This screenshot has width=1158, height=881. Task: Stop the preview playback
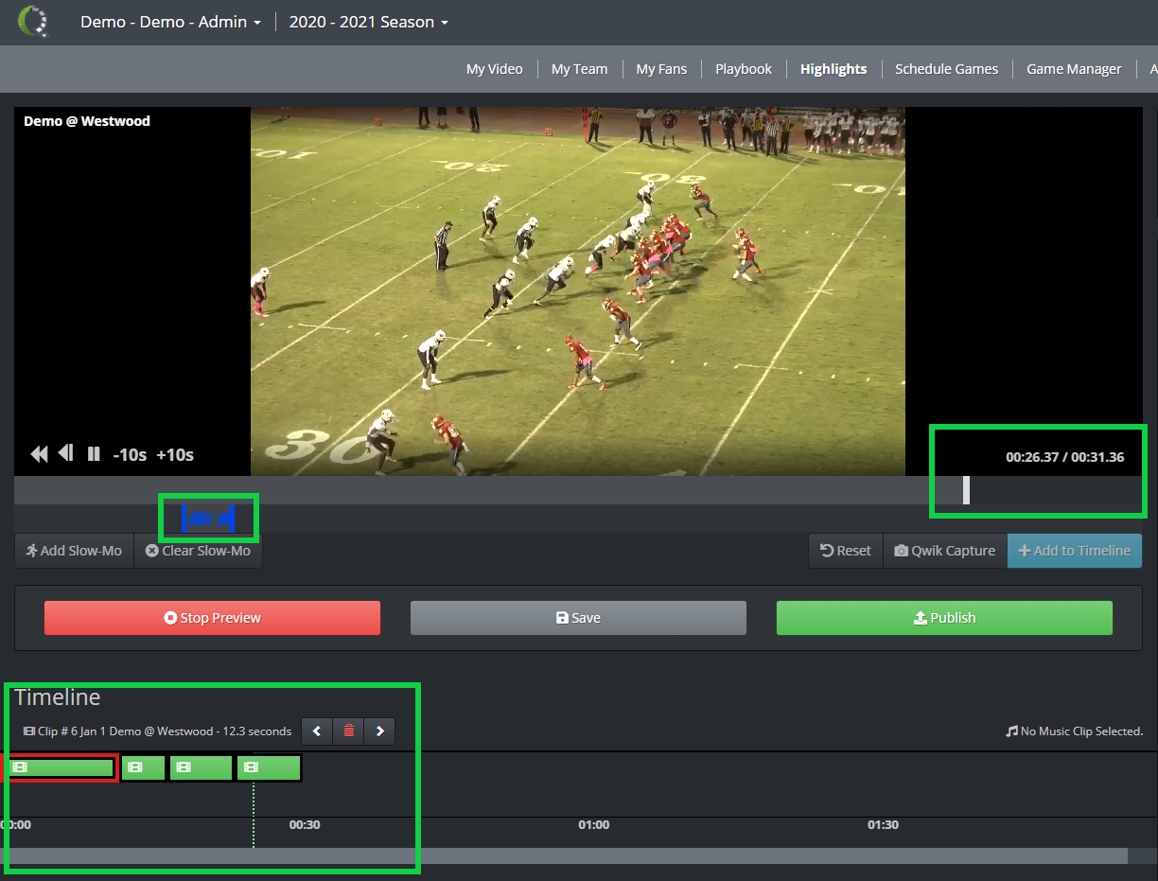pyautogui.click(x=212, y=617)
